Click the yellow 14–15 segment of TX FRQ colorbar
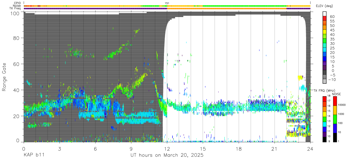This screenshot has height=161, width=349. [325, 114]
